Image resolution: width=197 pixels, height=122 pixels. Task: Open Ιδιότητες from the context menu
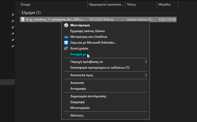click(77, 115)
